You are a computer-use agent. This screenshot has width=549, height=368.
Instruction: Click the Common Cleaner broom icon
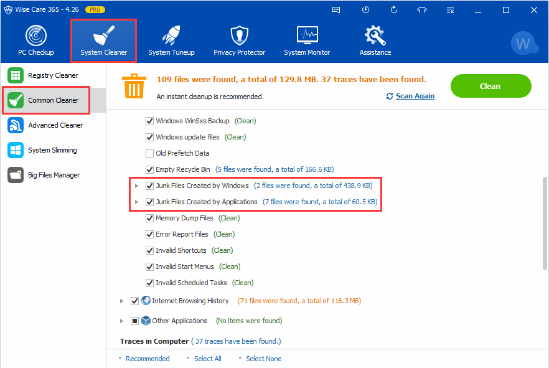[x=16, y=100]
